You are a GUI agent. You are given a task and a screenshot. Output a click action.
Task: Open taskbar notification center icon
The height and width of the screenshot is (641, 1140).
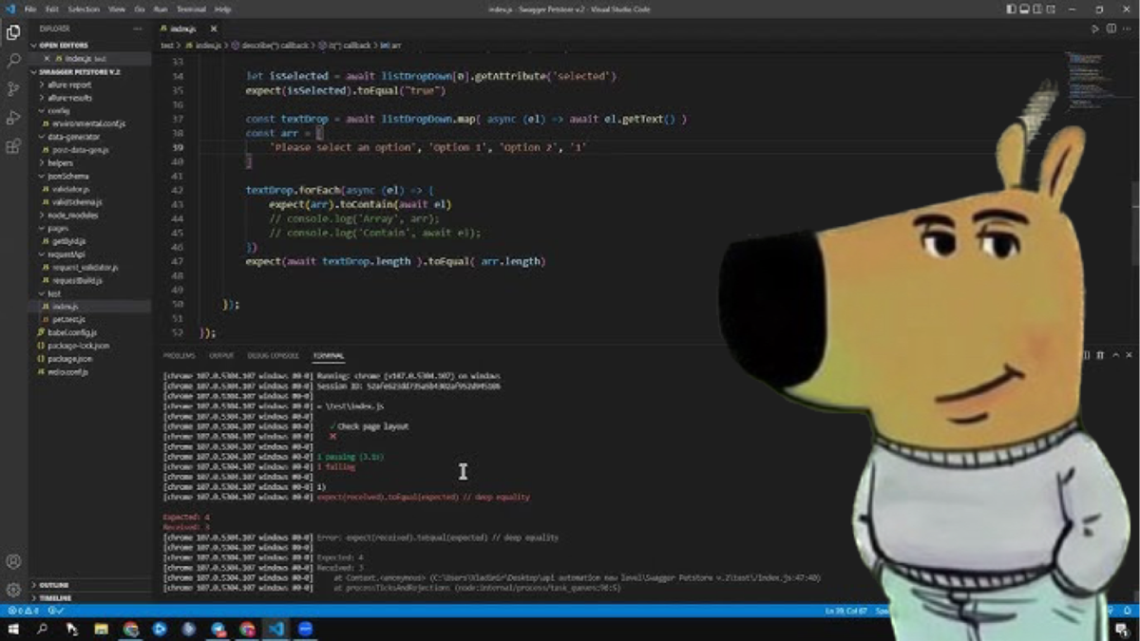[1122, 629]
